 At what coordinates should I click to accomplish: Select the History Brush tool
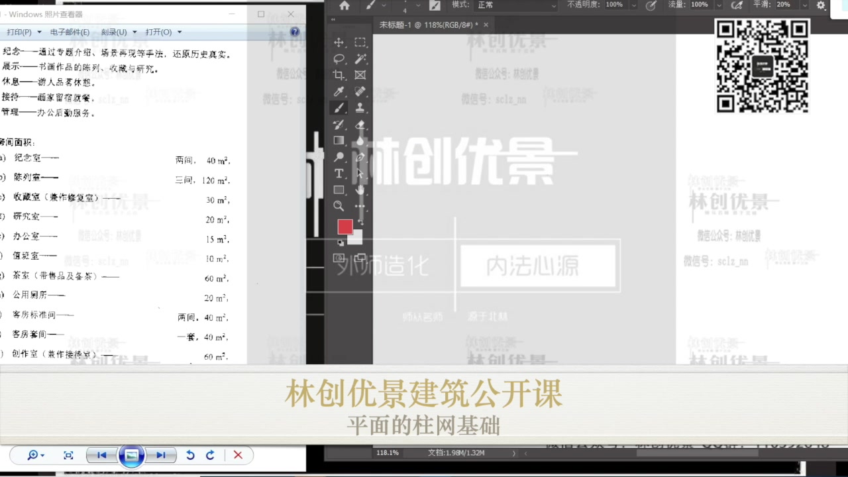[339, 125]
